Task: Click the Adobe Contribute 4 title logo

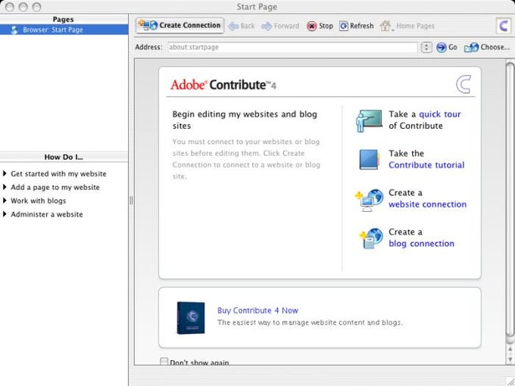Action: coord(223,85)
